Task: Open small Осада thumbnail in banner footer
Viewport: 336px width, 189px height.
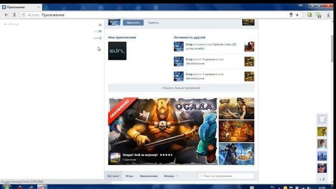Action: (x=115, y=158)
